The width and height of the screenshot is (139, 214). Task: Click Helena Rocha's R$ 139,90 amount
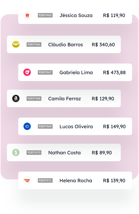(114, 181)
